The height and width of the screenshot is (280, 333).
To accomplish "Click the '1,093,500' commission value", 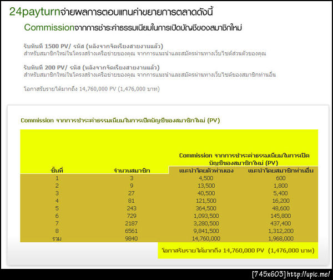I will click(206, 216).
